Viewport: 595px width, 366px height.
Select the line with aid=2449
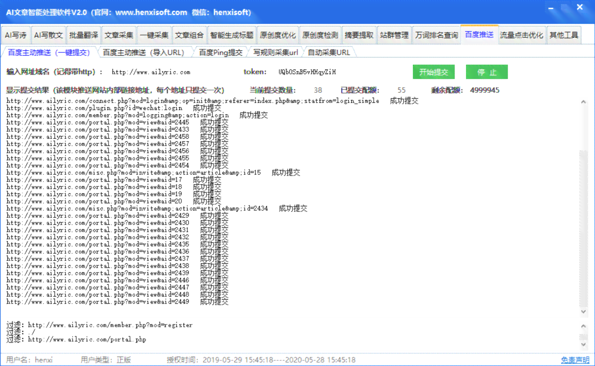(118, 302)
